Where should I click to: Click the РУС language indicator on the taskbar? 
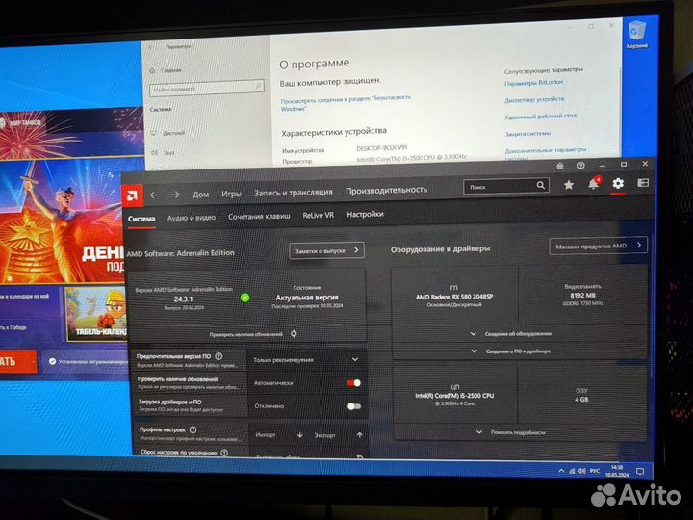tap(595, 471)
